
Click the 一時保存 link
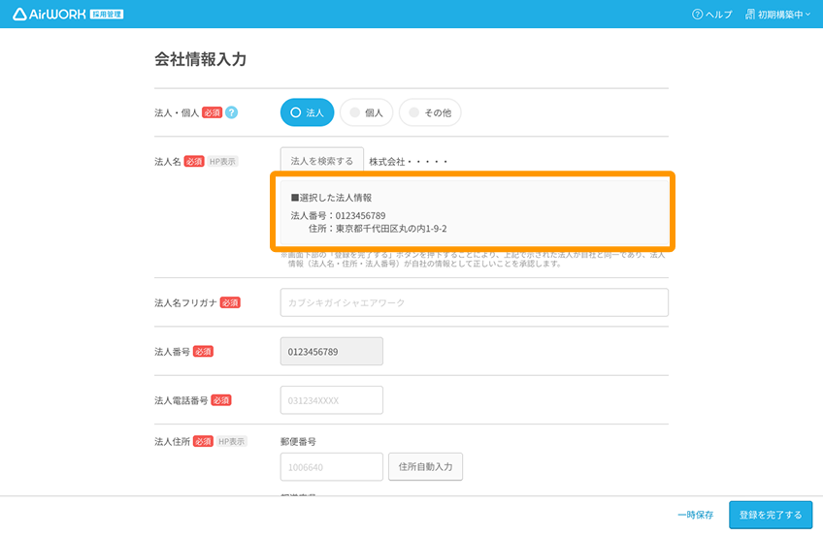[696, 515]
